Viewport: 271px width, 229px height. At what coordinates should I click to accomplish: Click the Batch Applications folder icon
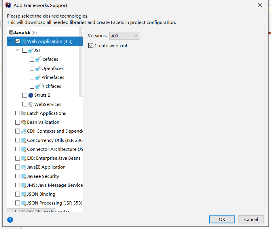coord(24,113)
